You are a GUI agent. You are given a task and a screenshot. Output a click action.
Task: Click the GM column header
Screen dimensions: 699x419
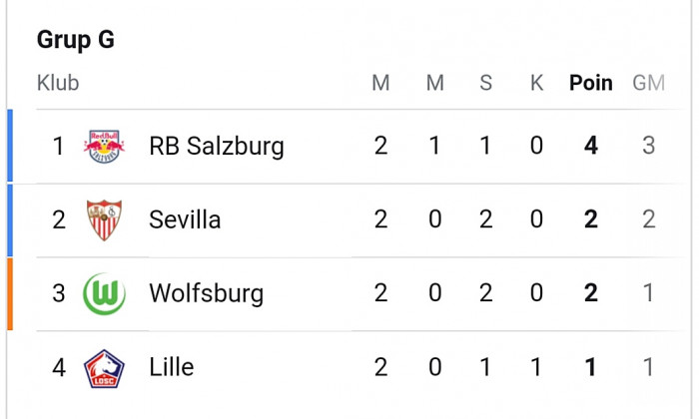tap(649, 83)
